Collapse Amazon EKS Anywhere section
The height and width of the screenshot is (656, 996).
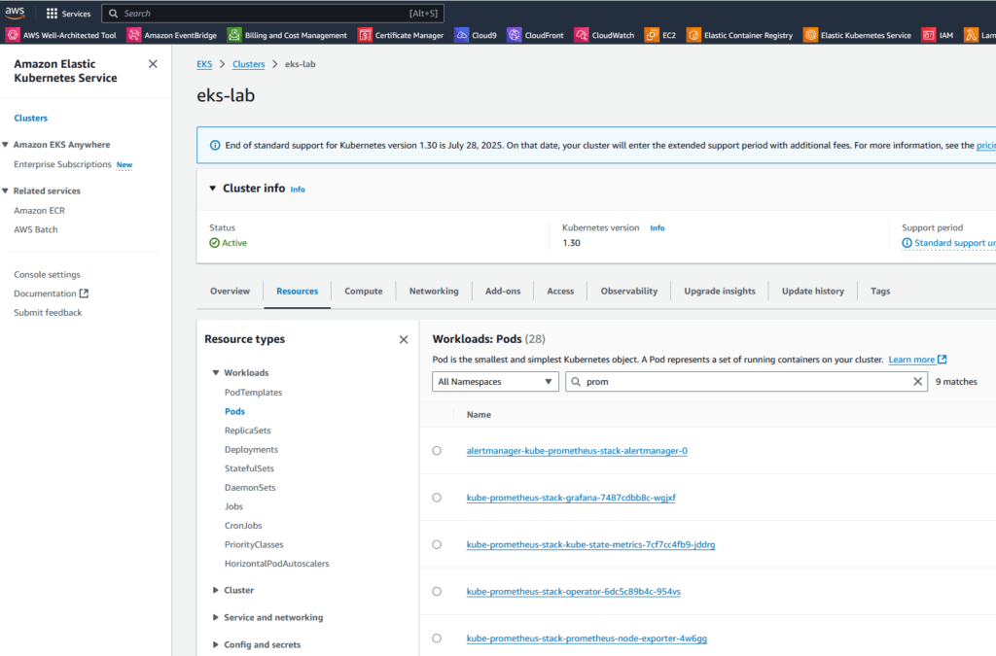pyautogui.click(x=5, y=145)
